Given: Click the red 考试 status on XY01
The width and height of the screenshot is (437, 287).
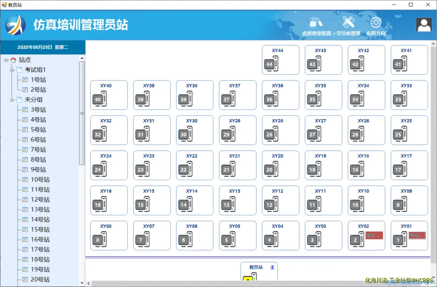Looking at the screenshot, I should click(x=417, y=235).
